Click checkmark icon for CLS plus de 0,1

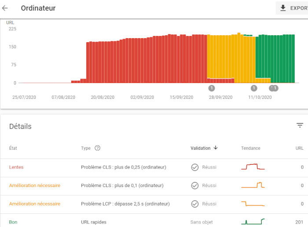tap(194, 186)
